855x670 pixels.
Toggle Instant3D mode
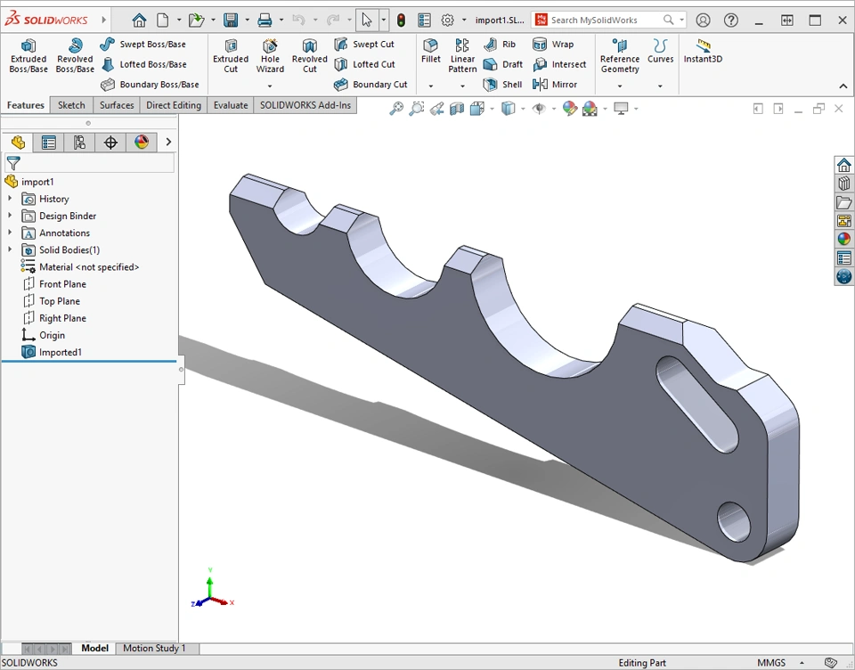click(x=703, y=51)
